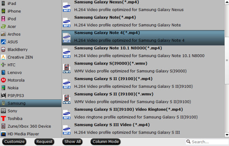
Task: Click the iPhone device icon
Action: tap(3, 11)
